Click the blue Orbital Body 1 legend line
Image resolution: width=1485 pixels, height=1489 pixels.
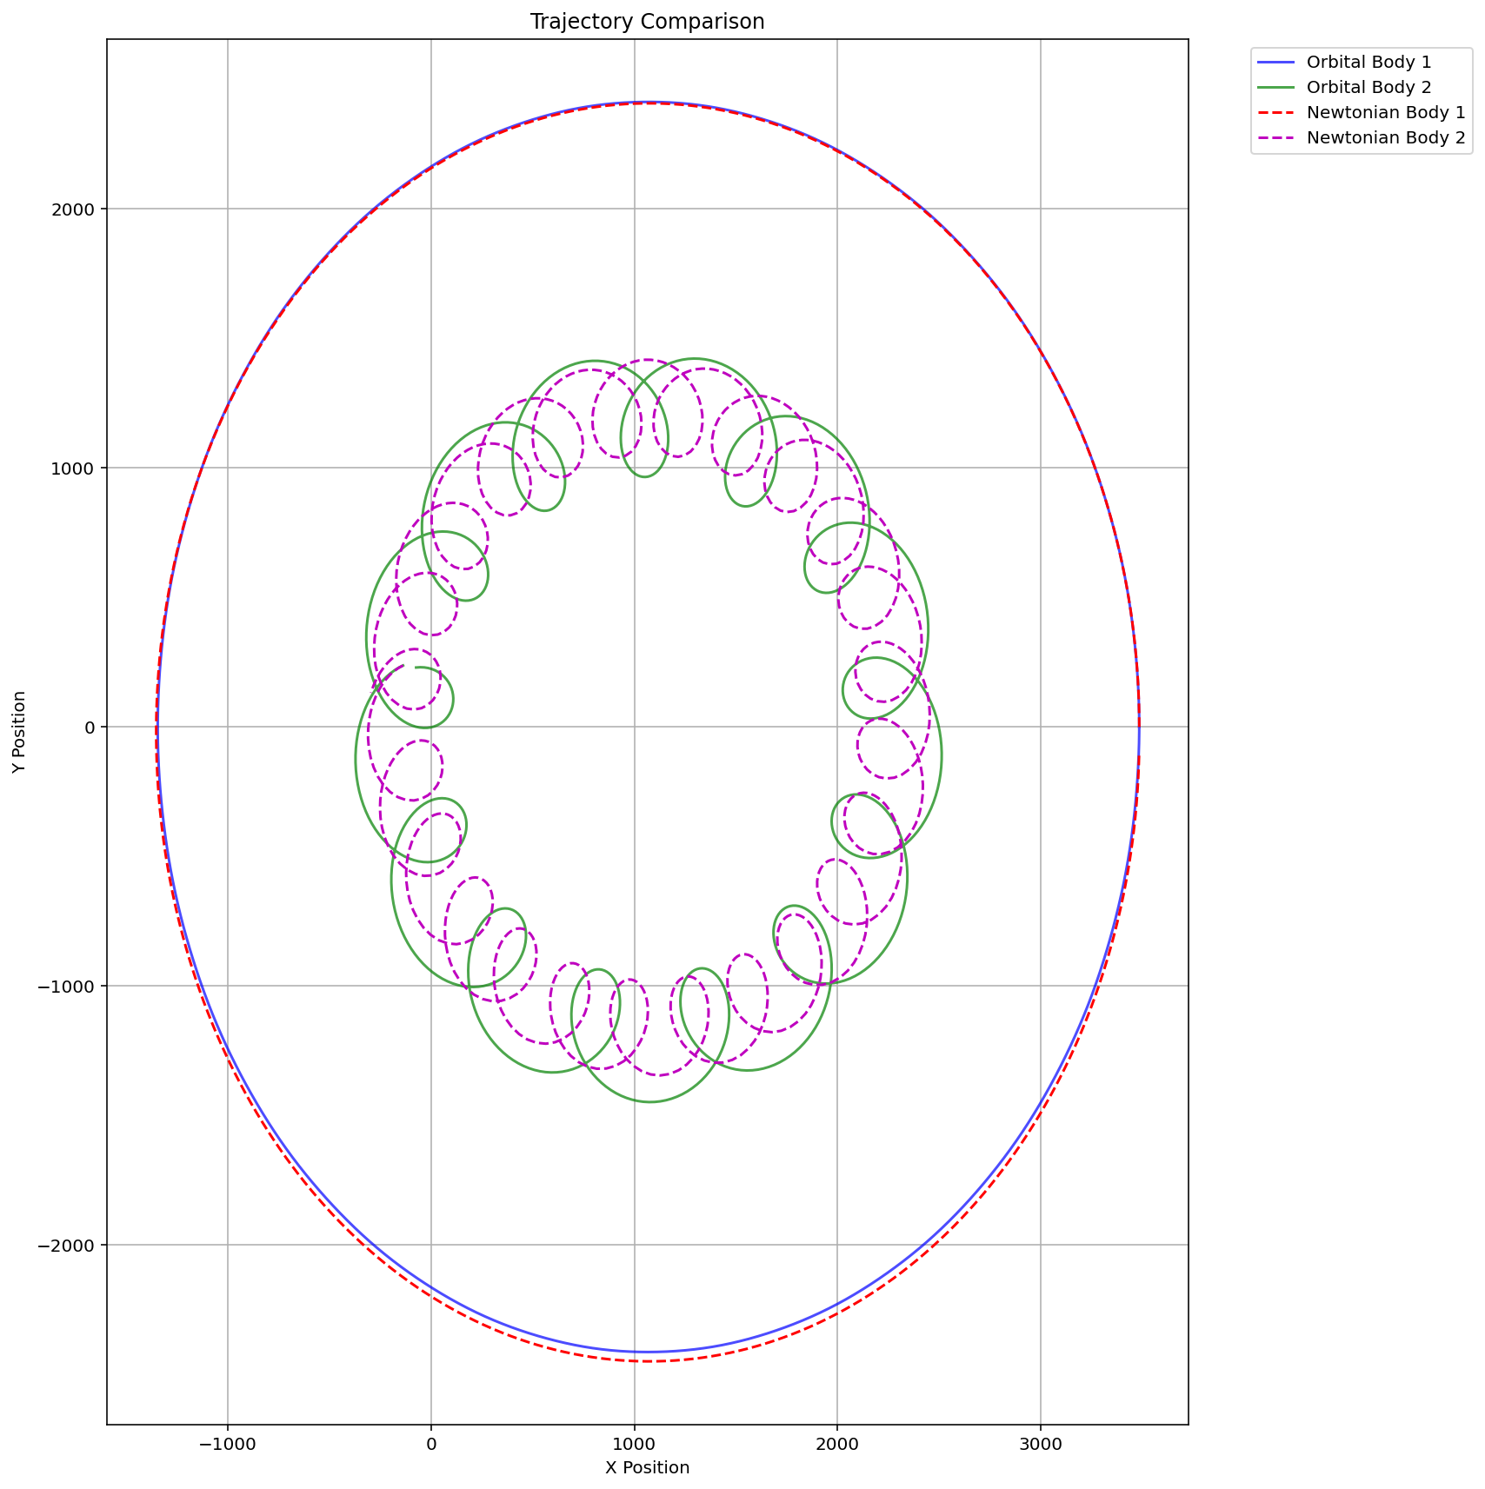pyautogui.click(x=1276, y=62)
